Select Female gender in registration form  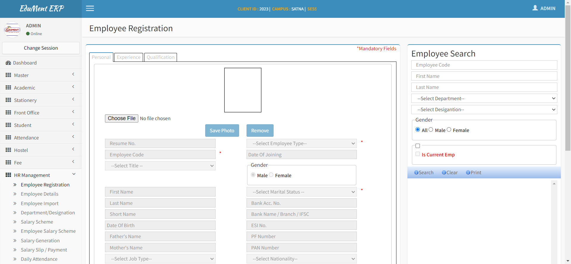pos(271,175)
